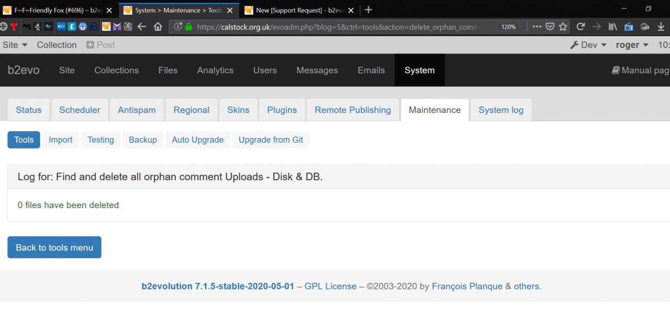Open a new browser tab
This screenshot has width=670, height=310.
click(368, 10)
